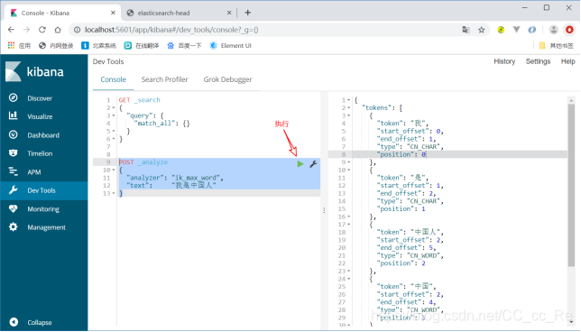Go forward in browser history
The height and width of the screenshot is (332, 581).
[x=27, y=30]
